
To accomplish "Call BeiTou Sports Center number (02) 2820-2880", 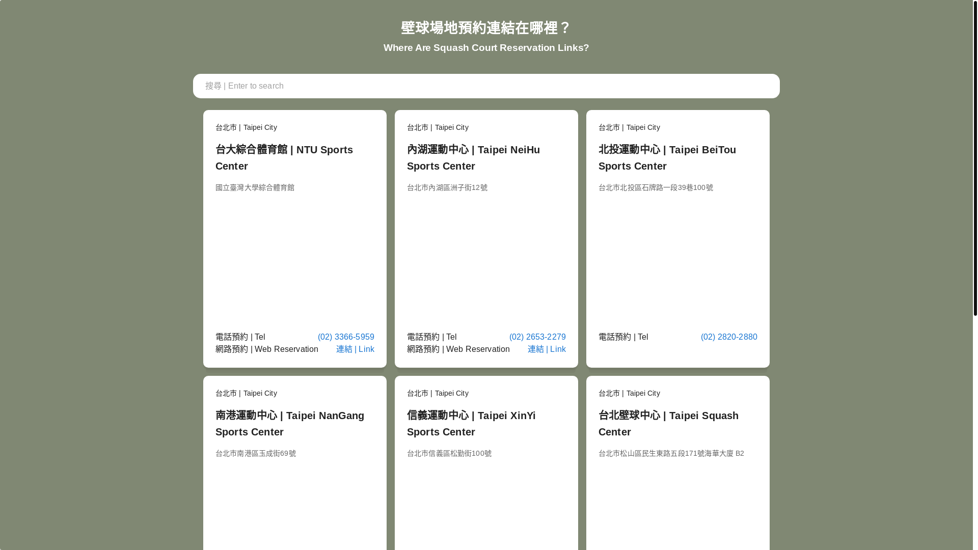I will [x=729, y=337].
